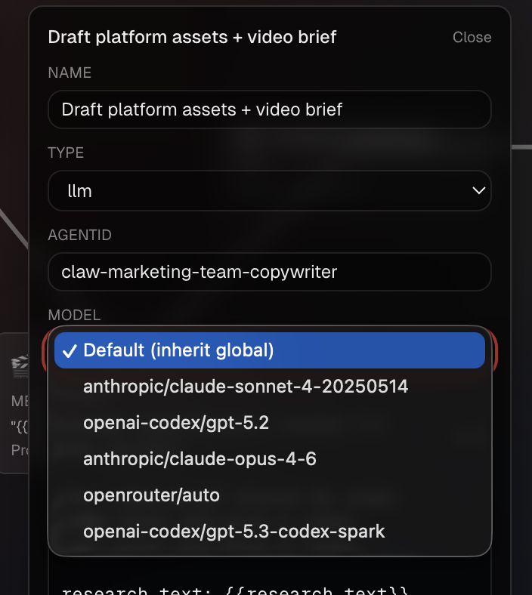
Task: Click the panel title Draft platform assets
Action: [x=192, y=37]
